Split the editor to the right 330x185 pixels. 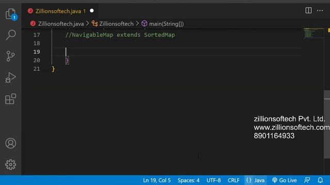tap(308, 10)
